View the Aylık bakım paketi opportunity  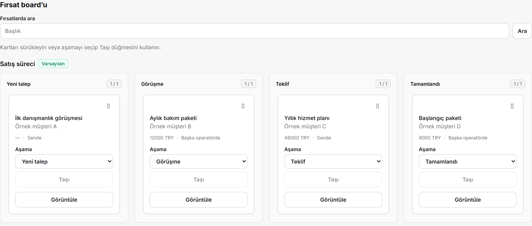pyautogui.click(x=199, y=200)
